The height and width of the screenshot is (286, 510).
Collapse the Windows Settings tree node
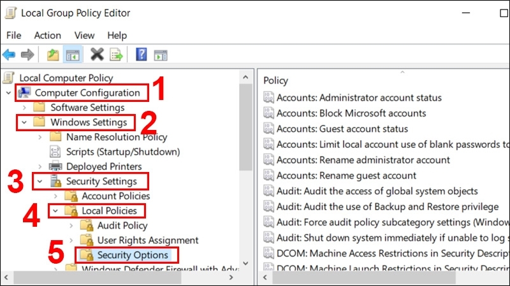click(x=24, y=122)
